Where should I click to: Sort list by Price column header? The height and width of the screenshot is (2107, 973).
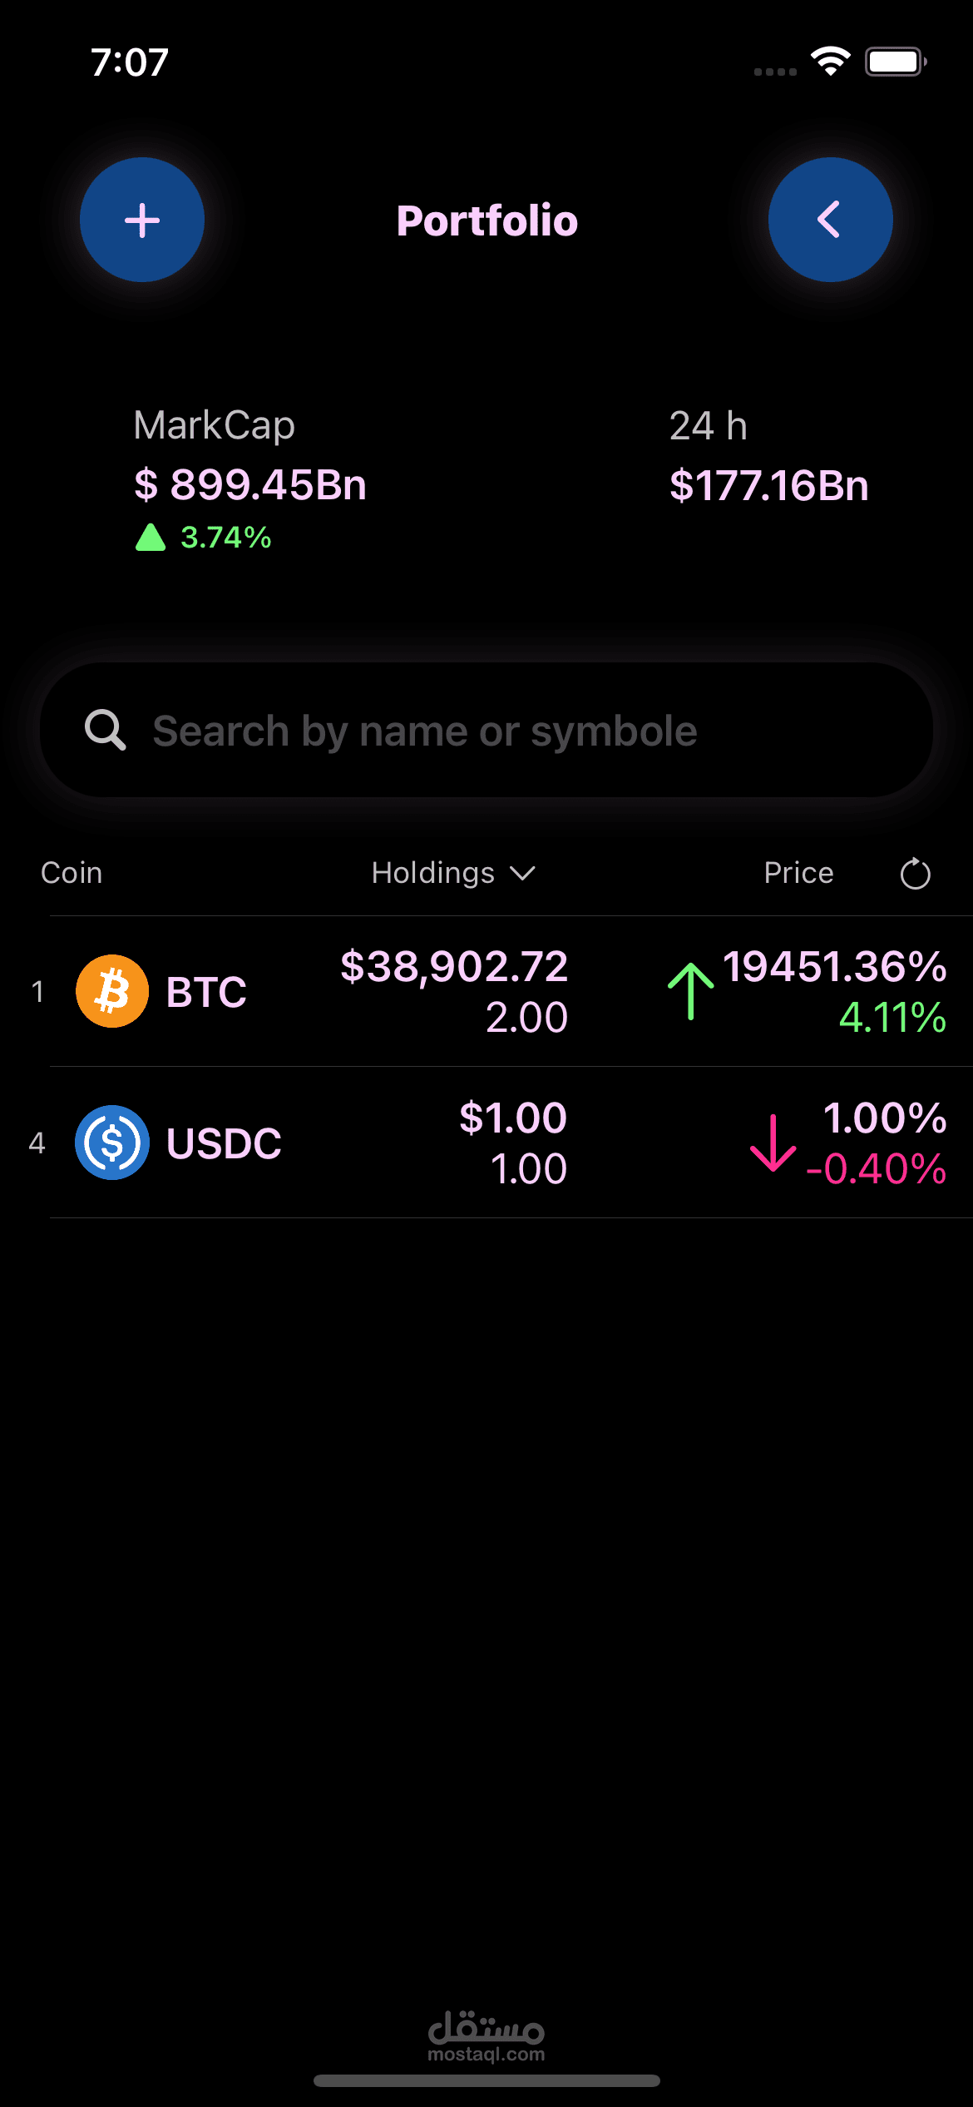(798, 873)
